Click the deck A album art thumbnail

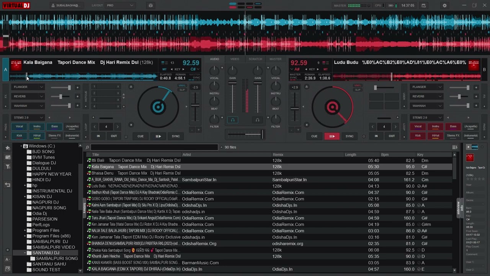click(x=16, y=65)
